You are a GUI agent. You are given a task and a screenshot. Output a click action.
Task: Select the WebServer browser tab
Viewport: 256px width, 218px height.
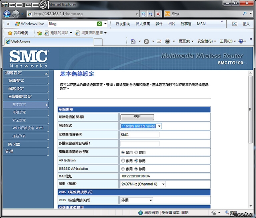[49, 42]
